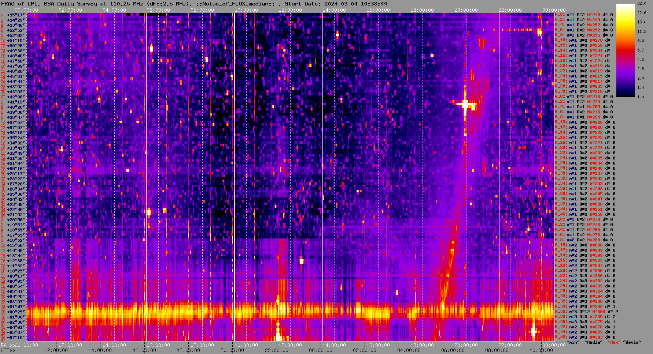Click the declination label +30°10'
The height and width of the screenshot is (354, 653).
coord(16,169)
